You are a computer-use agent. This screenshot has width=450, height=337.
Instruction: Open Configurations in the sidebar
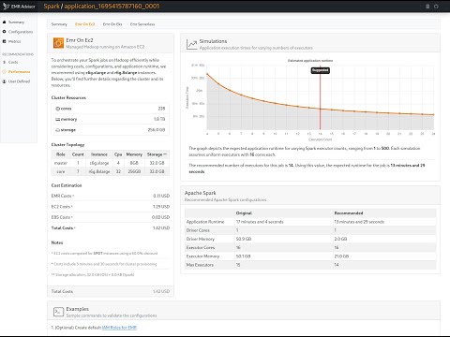coord(21,32)
